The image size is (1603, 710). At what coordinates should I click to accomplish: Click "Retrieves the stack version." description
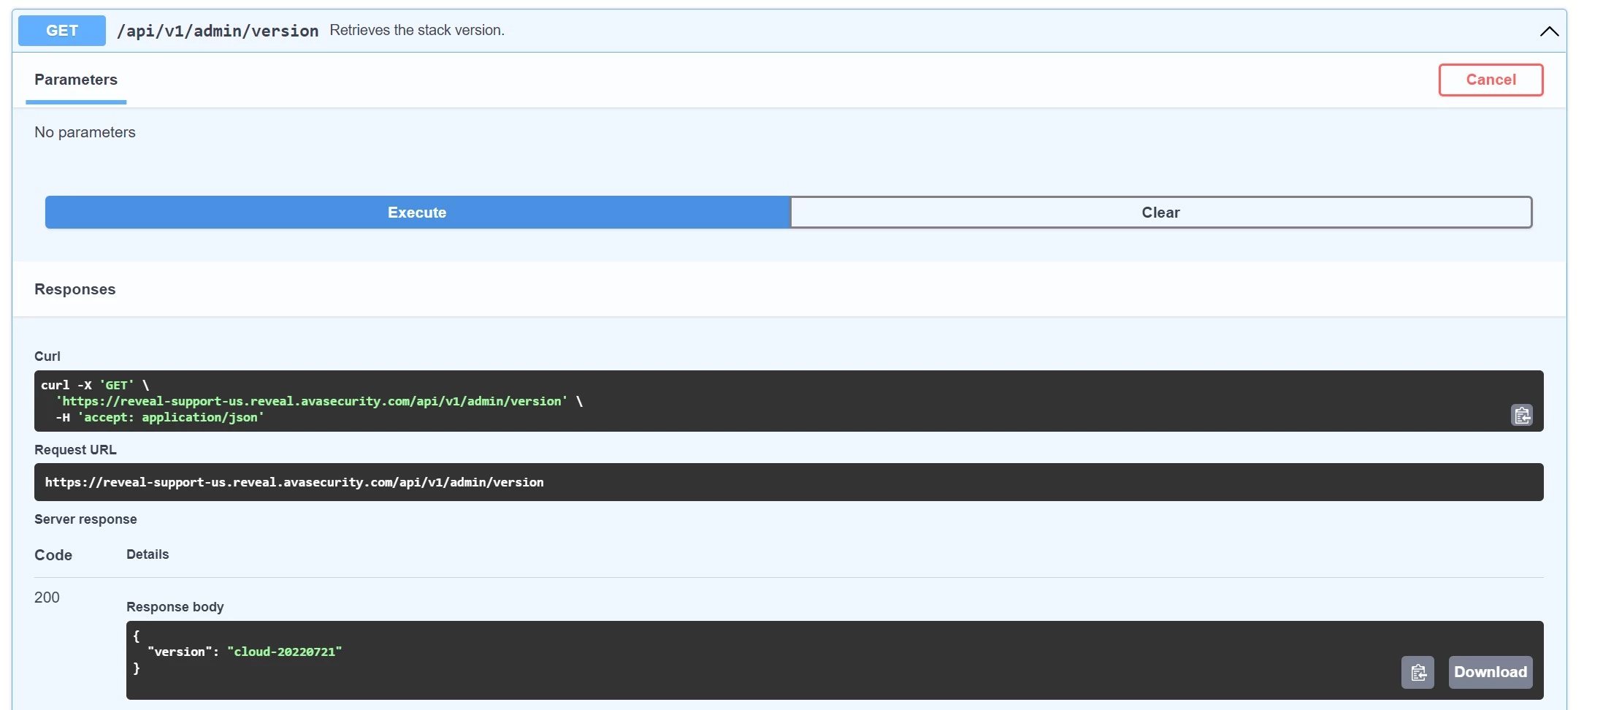(x=417, y=30)
